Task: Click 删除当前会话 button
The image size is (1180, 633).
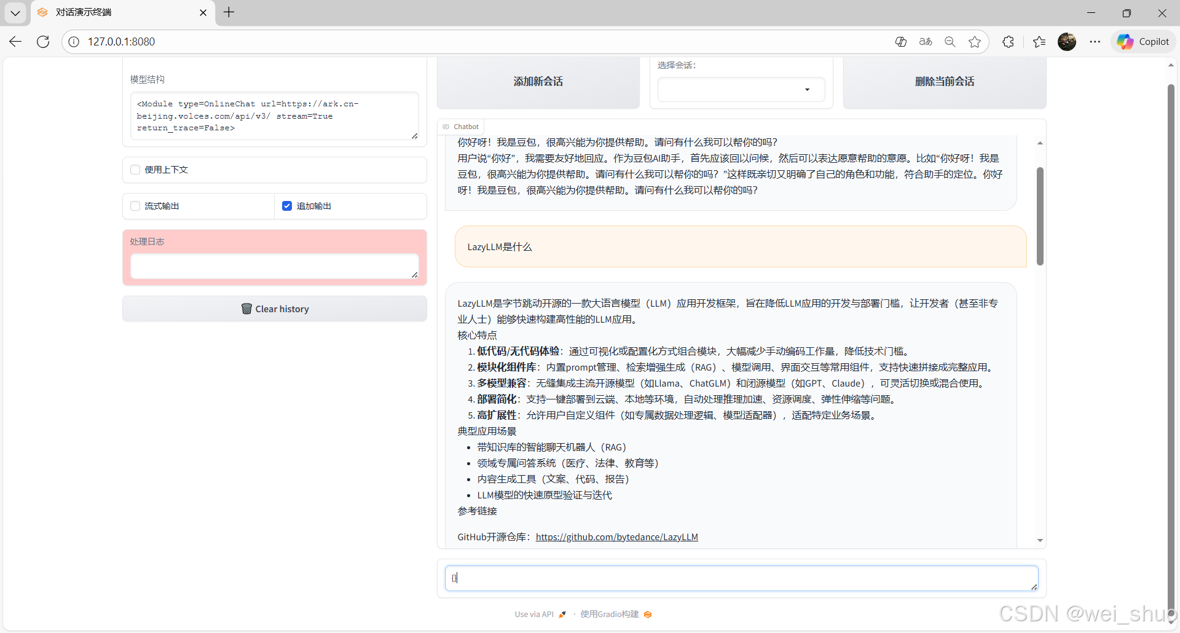Action: coord(945,82)
